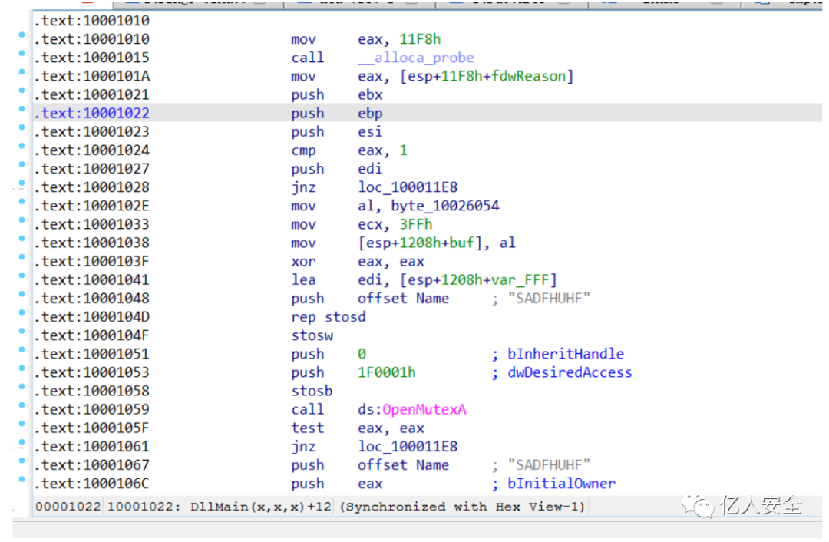This screenshot has width=829, height=542.
Task: Click offset Name operand at address 10001067
Action: click(x=404, y=465)
